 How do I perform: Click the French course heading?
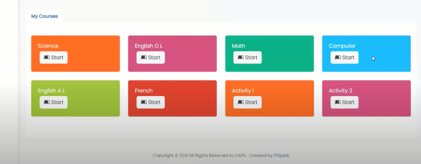[x=143, y=91]
